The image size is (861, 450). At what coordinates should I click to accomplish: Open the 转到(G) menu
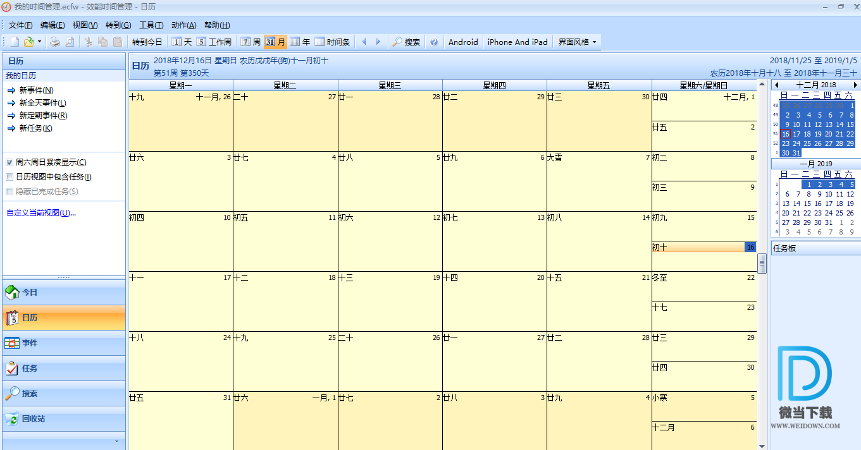coord(118,25)
